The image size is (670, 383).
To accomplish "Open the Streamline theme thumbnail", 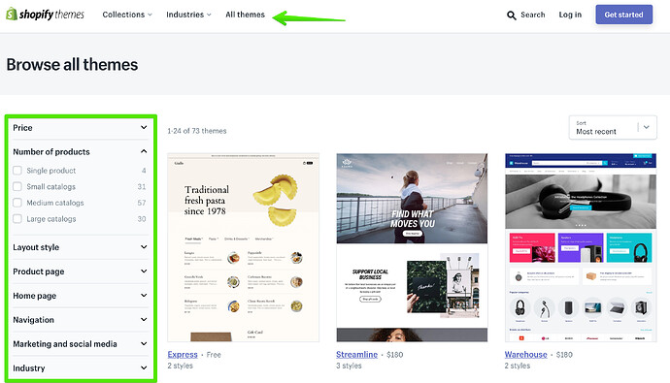I will (412, 247).
